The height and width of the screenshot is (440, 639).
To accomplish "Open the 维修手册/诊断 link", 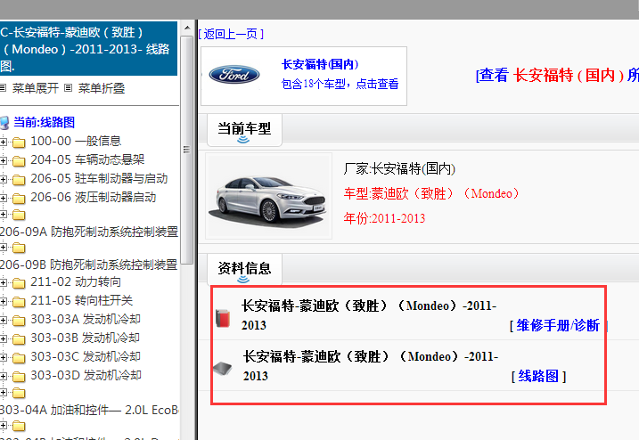I will pyautogui.click(x=558, y=325).
